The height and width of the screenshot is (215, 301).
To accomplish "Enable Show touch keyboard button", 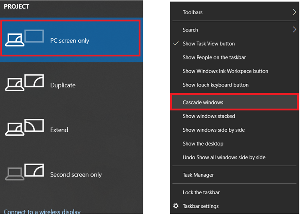I will coord(216,85).
